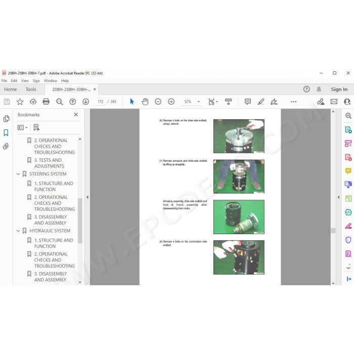Image resolution: width=354 pixels, height=354 pixels.
Task: Open the Create PDF tool
Action: (x=348, y=157)
